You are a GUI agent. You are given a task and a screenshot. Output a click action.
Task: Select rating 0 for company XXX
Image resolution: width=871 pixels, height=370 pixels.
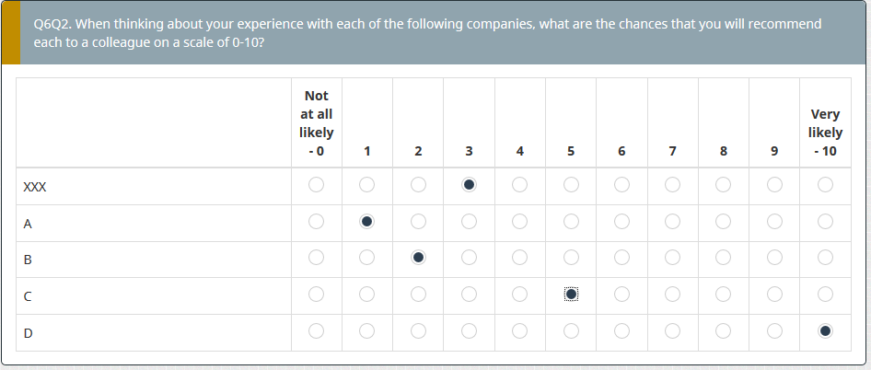(x=316, y=185)
